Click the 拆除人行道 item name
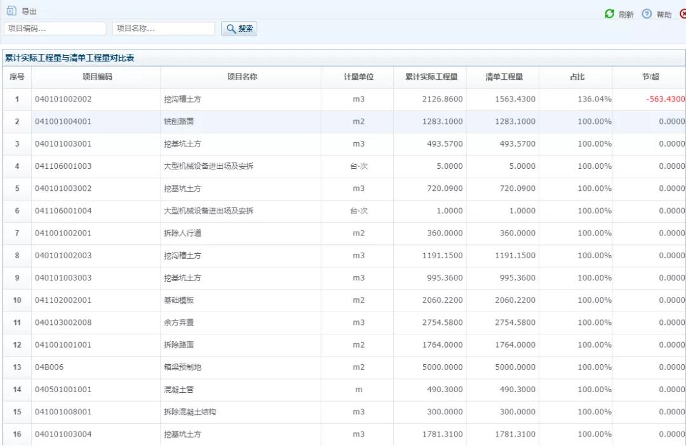The image size is (686, 448). pos(182,233)
